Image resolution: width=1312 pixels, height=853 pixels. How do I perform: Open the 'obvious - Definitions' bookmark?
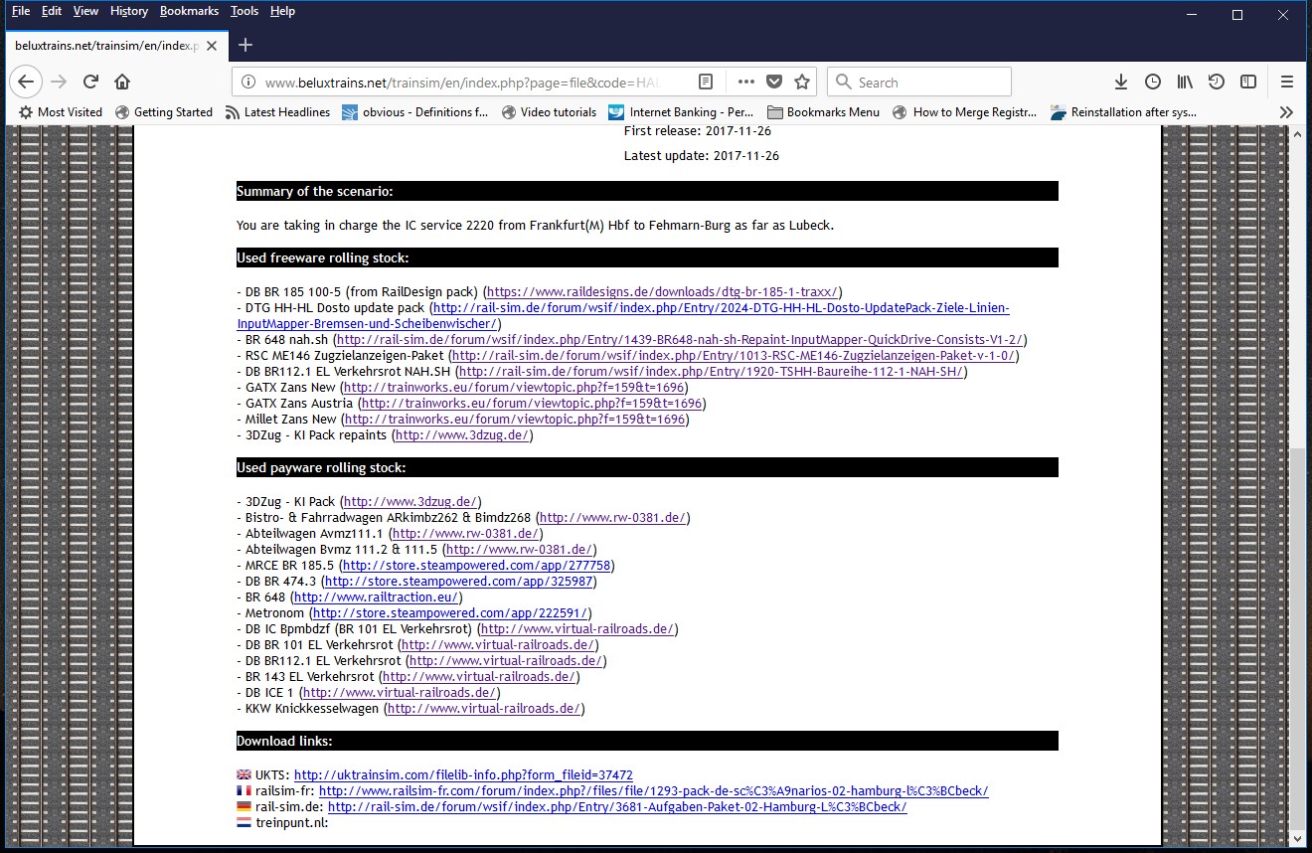pos(415,112)
